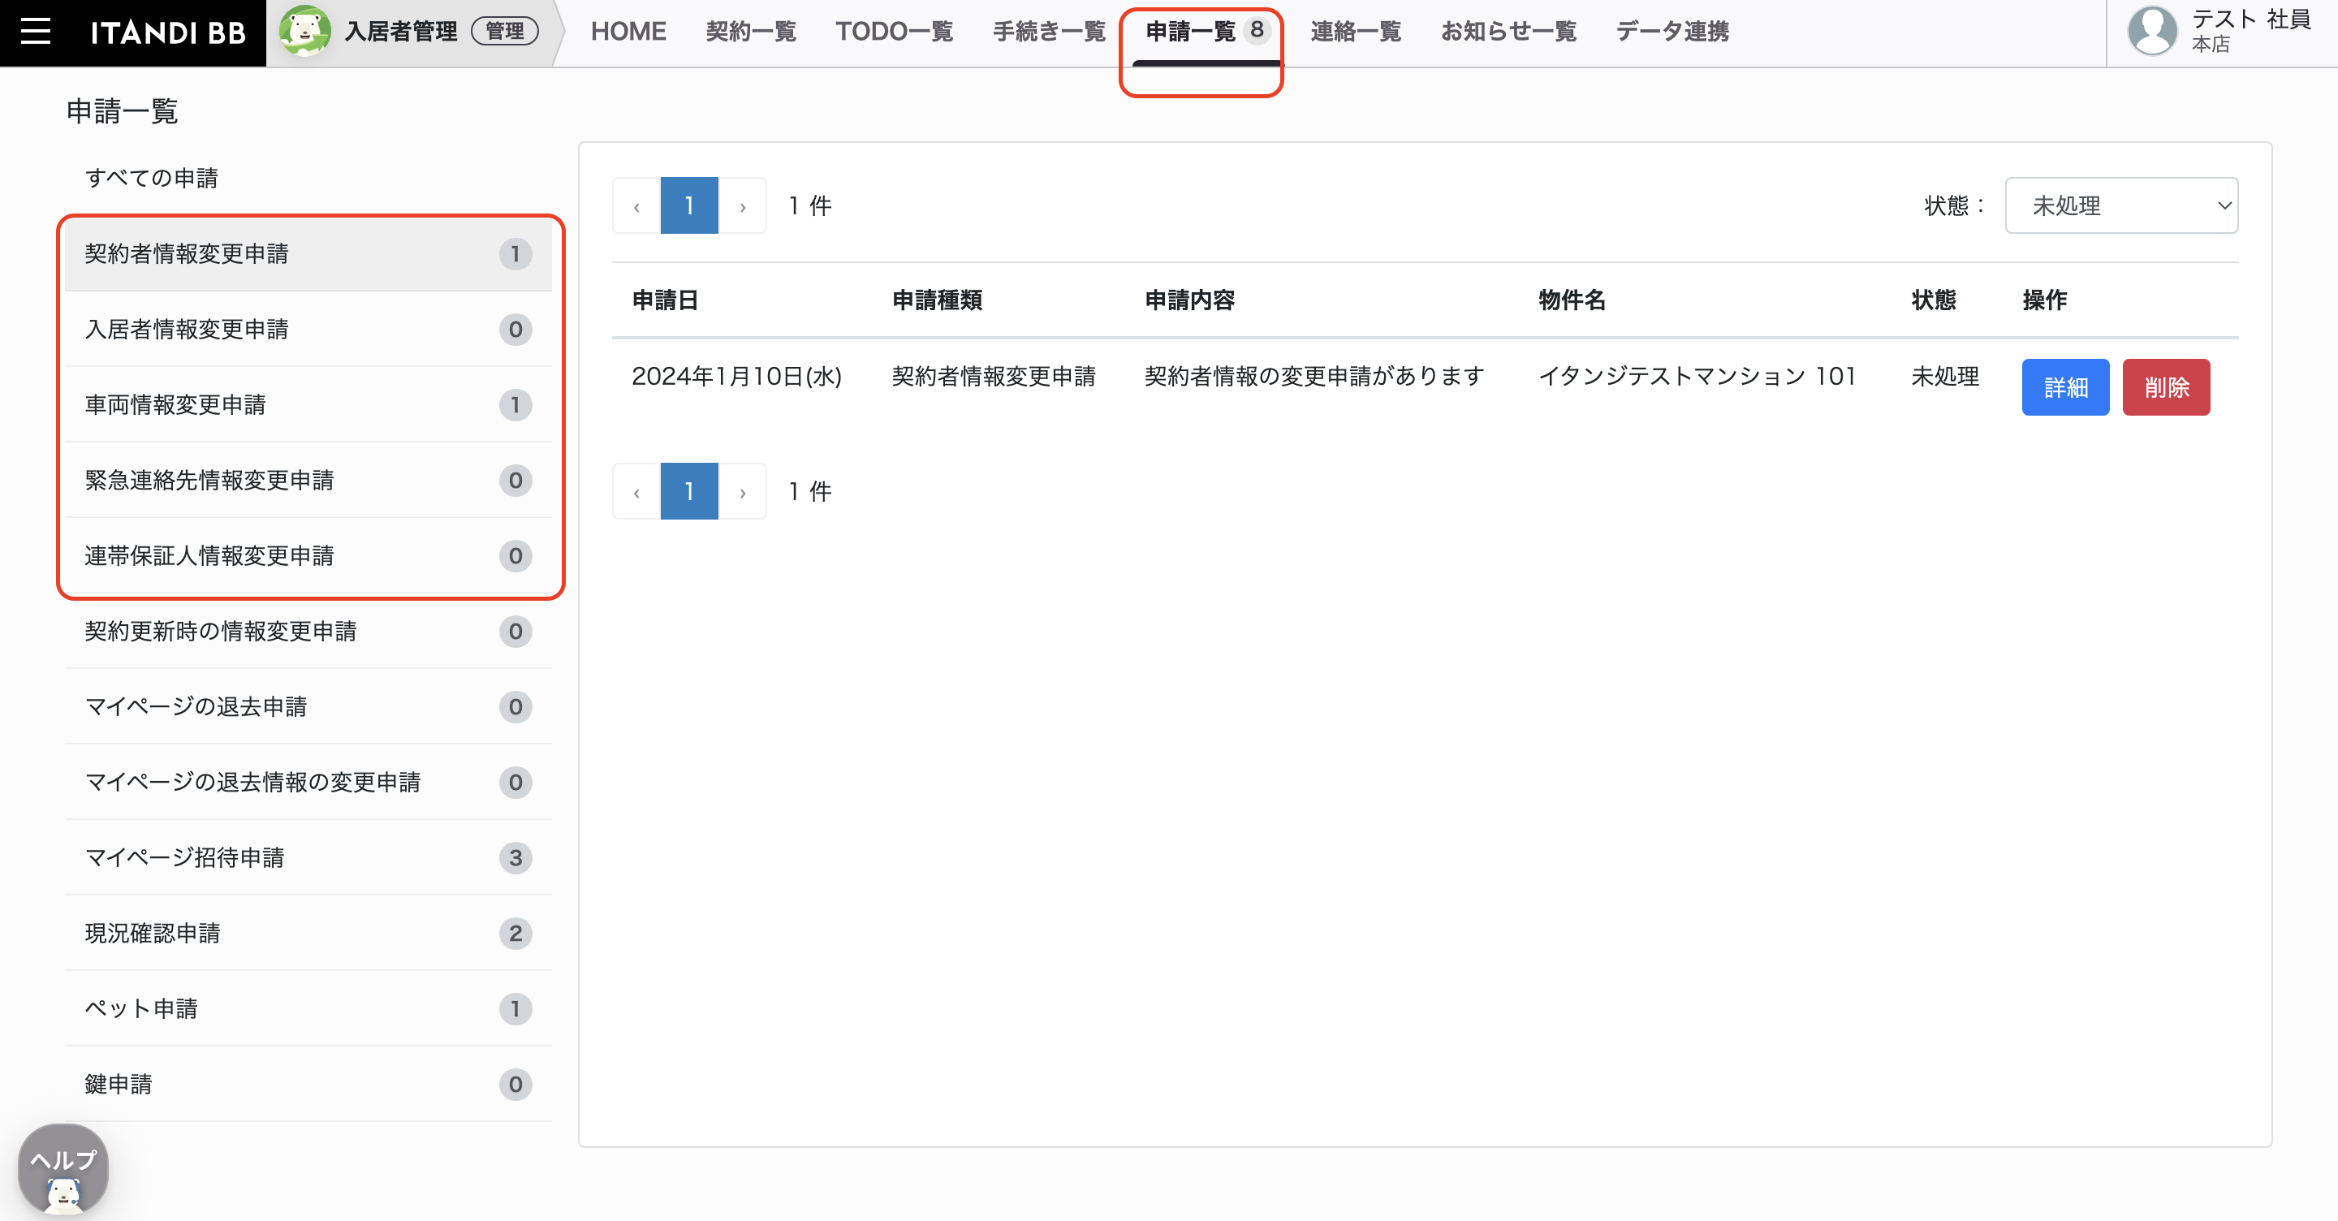Expand the 状態 dropdown showing 未処理
2338x1221 pixels.
pyautogui.click(x=2121, y=205)
